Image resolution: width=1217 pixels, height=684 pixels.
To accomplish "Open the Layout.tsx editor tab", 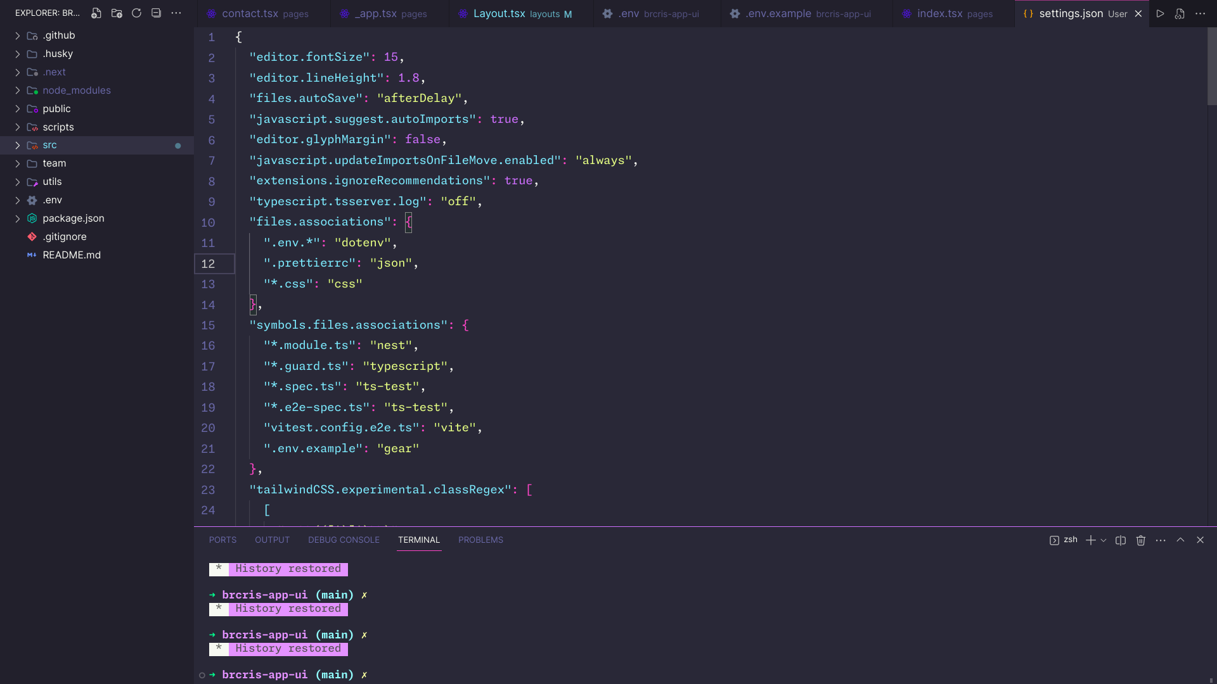I will click(499, 13).
